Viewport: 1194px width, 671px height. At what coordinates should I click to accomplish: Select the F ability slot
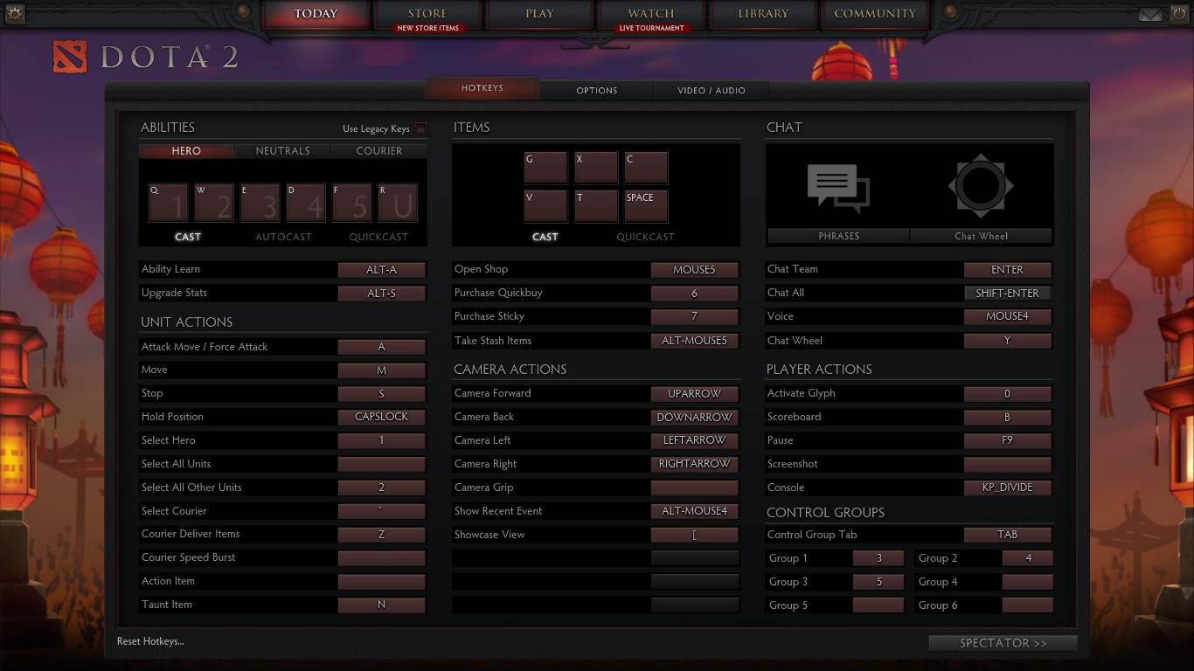point(352,203)
